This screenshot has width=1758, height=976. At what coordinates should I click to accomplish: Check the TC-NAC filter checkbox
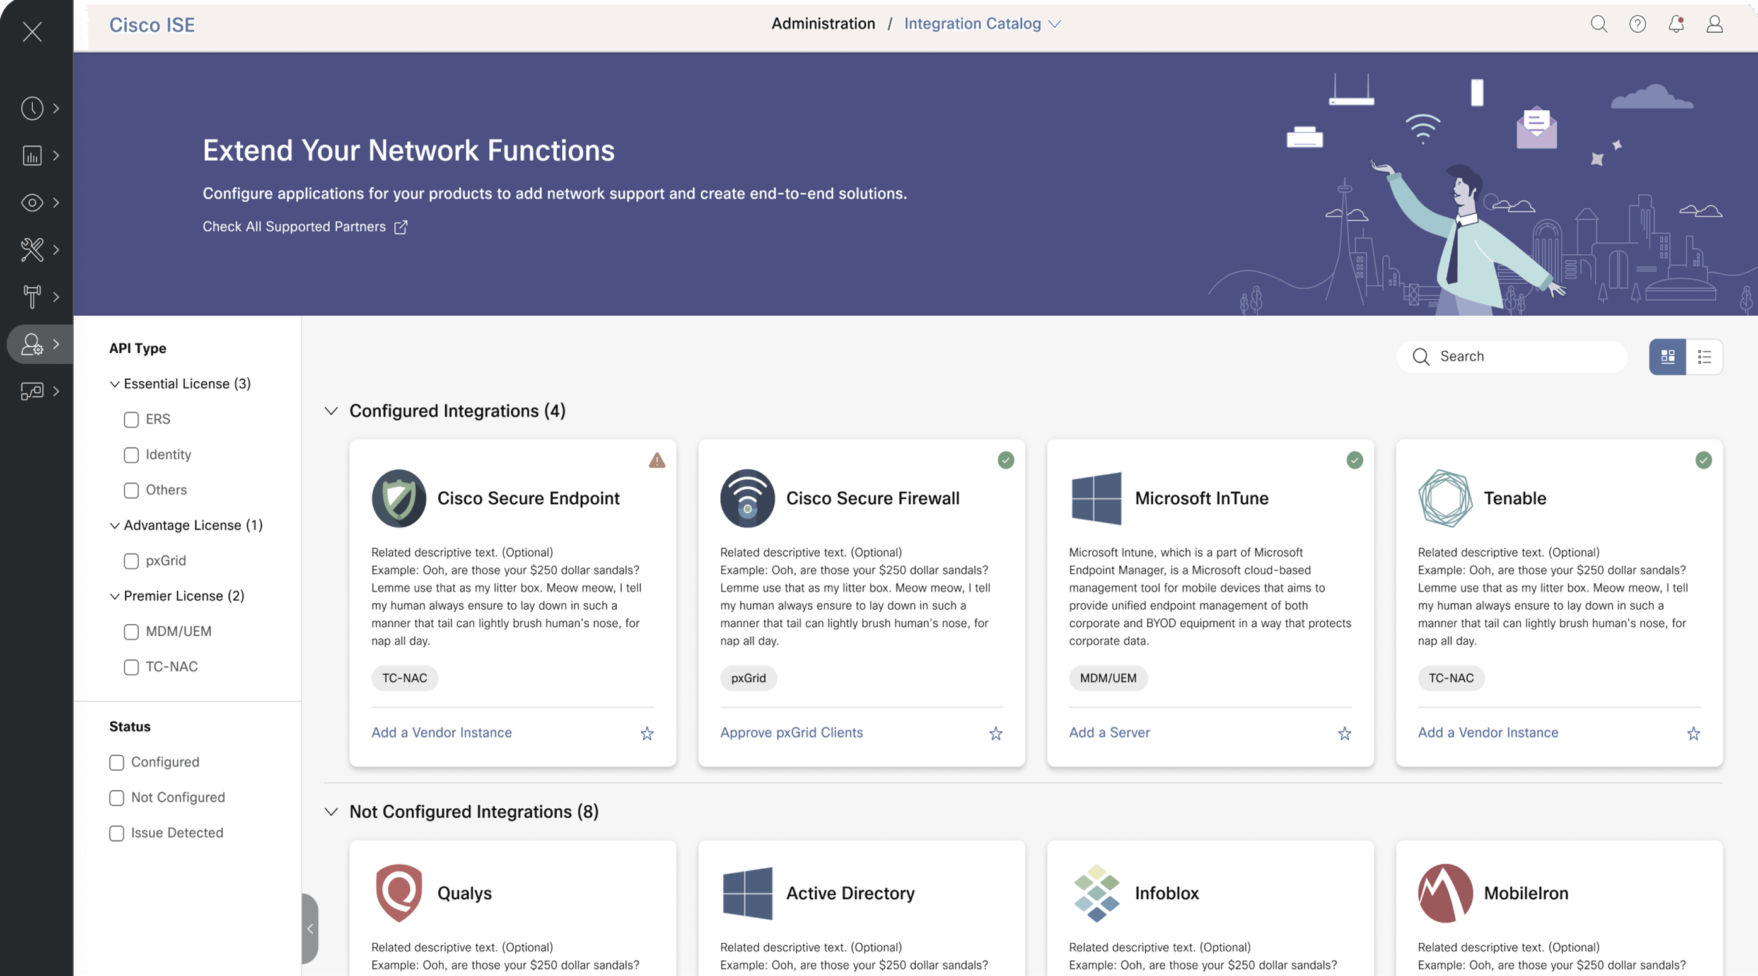pyautogui.click(x=131, y=667)
